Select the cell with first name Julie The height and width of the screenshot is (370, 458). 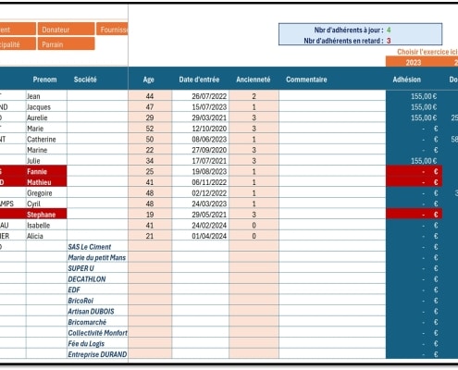pyautogui.click(x=46, y=161)
